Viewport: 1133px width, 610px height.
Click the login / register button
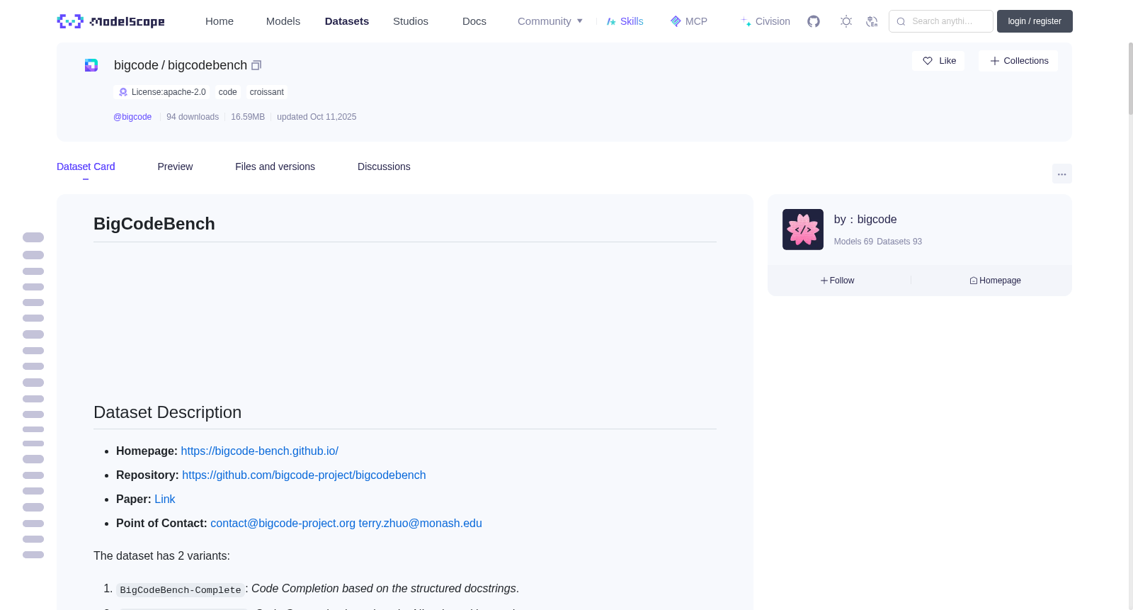pos(1035,21)
